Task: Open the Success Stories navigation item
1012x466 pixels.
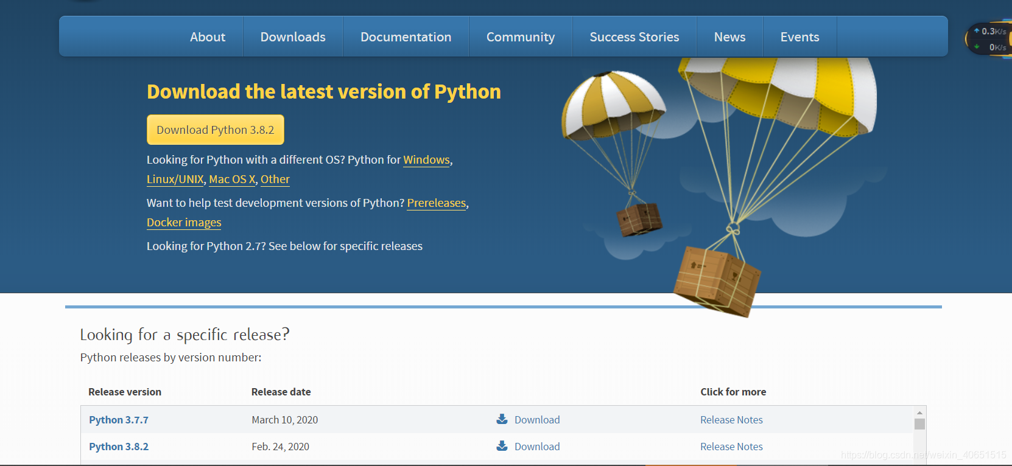Action: 634,37
